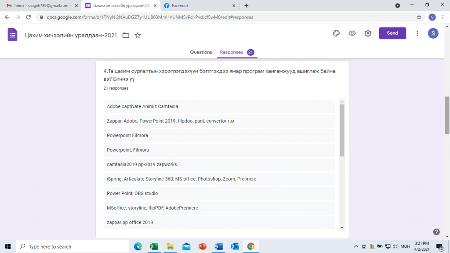
Task: Select the response starting with 'Zappar, Adobe'
Action: coord(219,121)
